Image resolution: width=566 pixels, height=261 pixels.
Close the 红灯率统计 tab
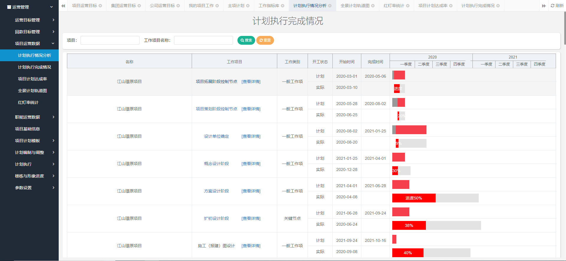pyautogui.click(x=408, y=6)
